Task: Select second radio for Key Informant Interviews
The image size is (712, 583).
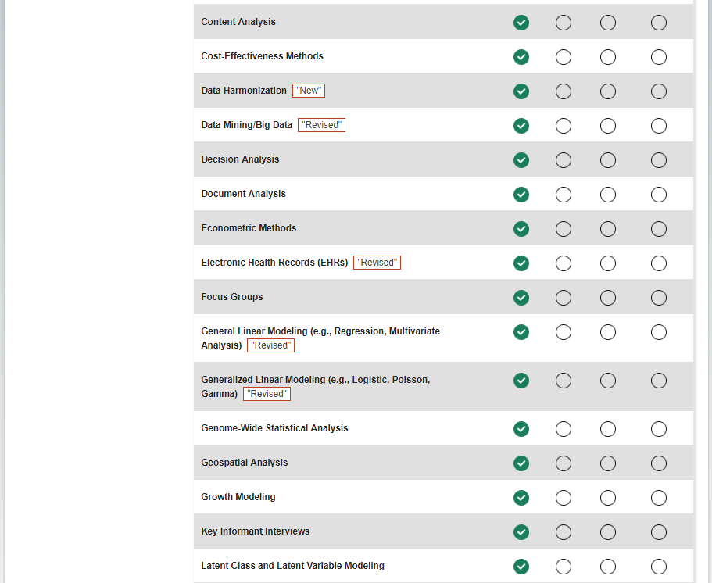Action: 564,532
